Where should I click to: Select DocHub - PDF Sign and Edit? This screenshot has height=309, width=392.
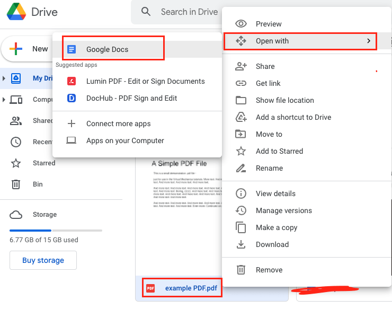(137, 98)
